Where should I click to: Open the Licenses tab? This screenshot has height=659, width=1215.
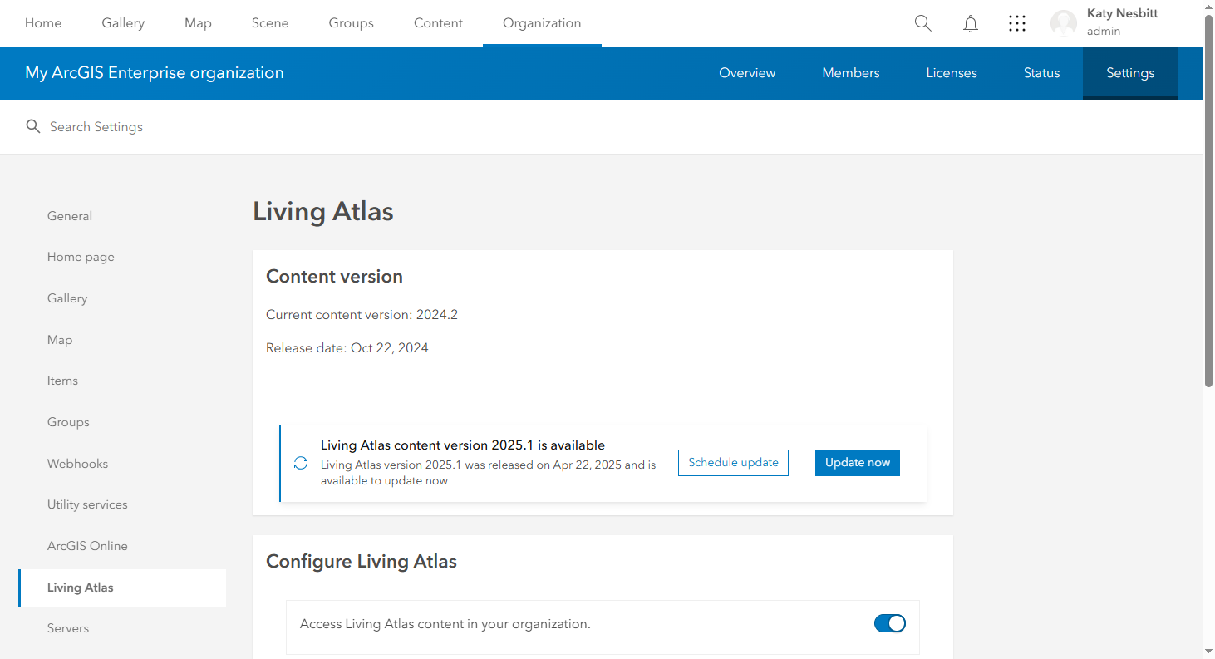(x=951, y=73)
